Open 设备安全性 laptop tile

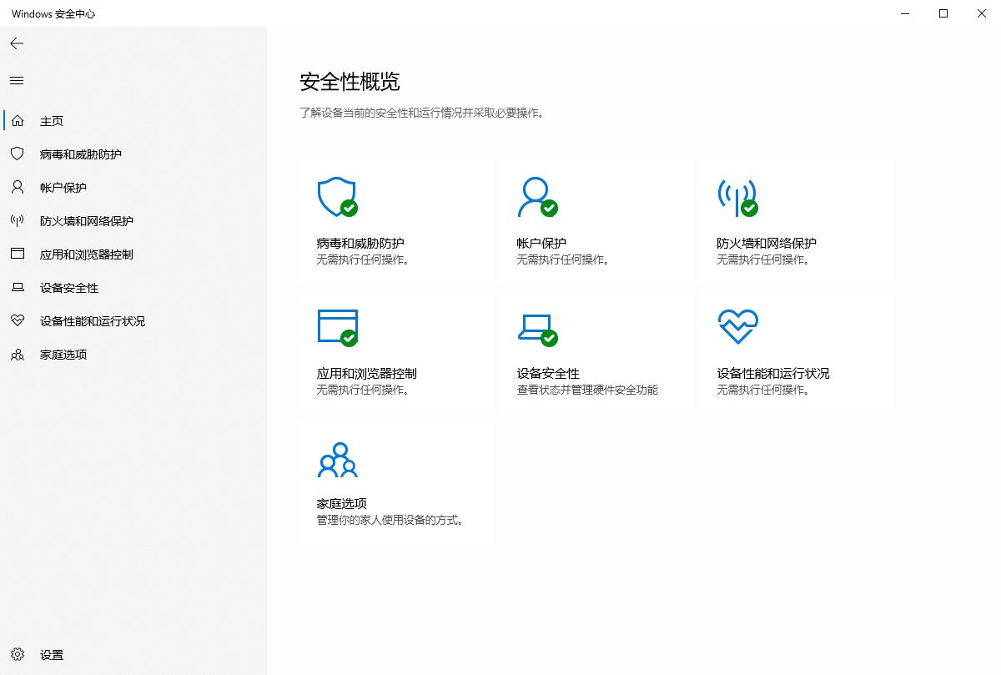[597, 350]
